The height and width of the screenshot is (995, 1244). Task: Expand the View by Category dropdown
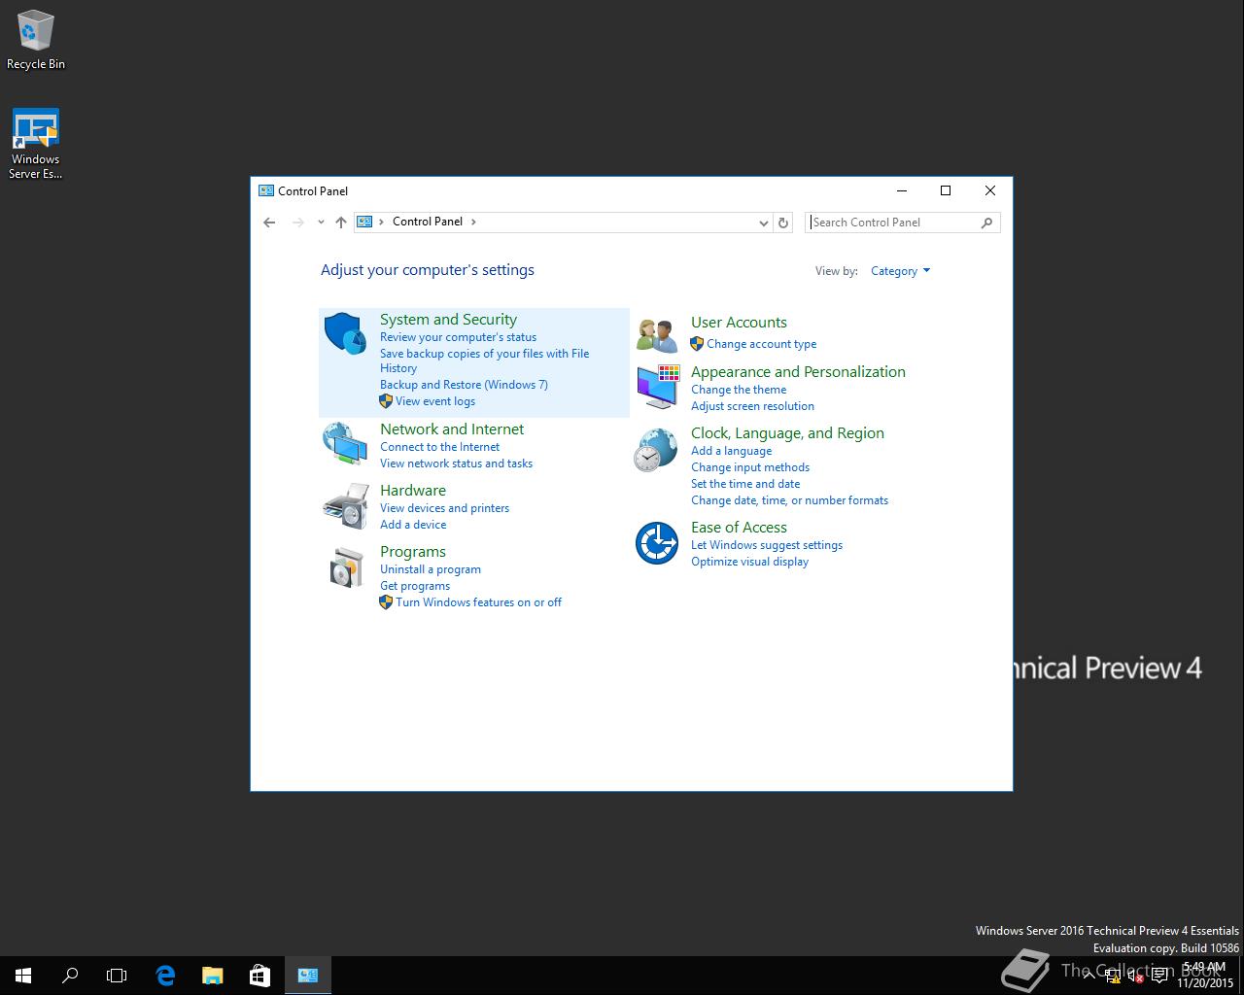(x=900, y=271)
